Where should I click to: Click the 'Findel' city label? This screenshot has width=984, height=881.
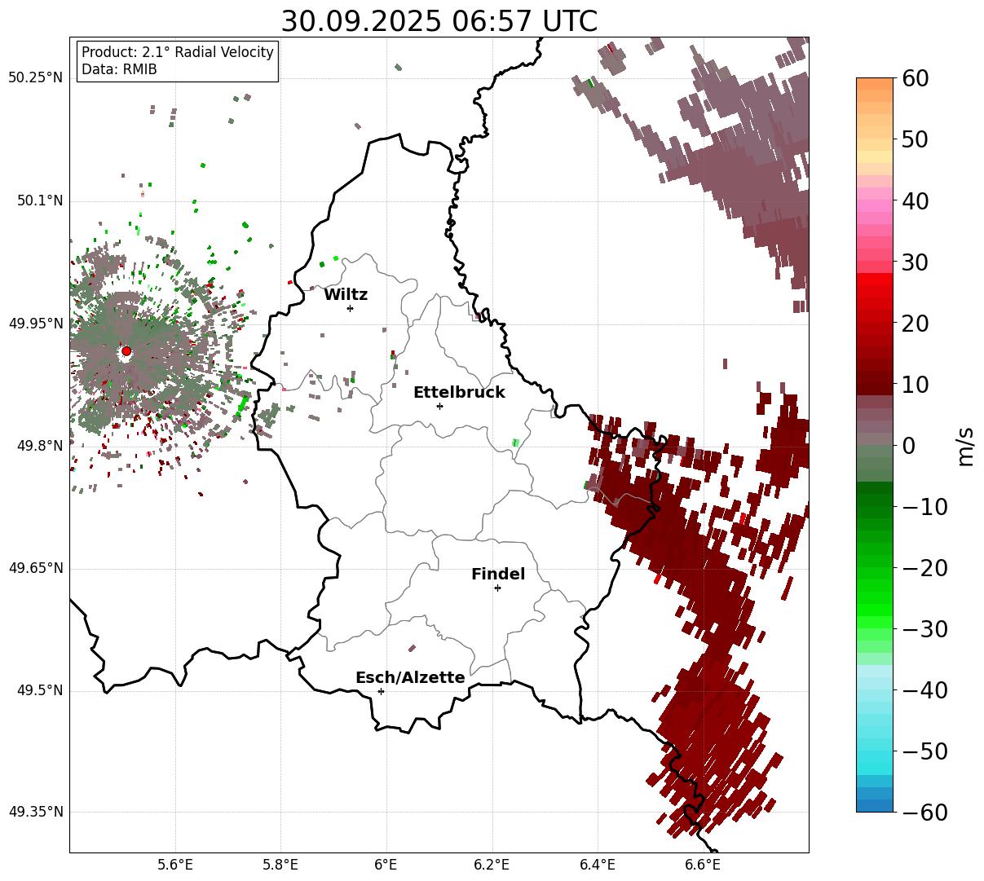point(498,575)
